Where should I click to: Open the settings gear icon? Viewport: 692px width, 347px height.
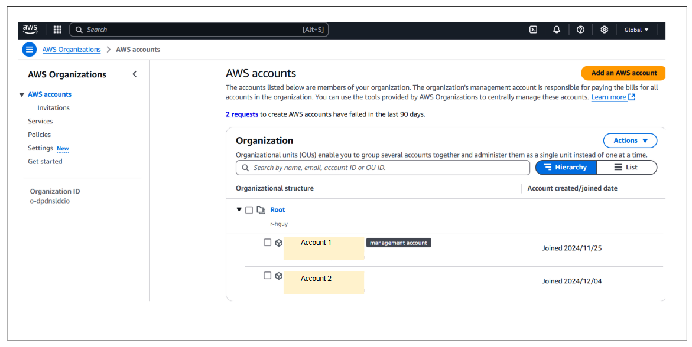(x=604, y=29)
